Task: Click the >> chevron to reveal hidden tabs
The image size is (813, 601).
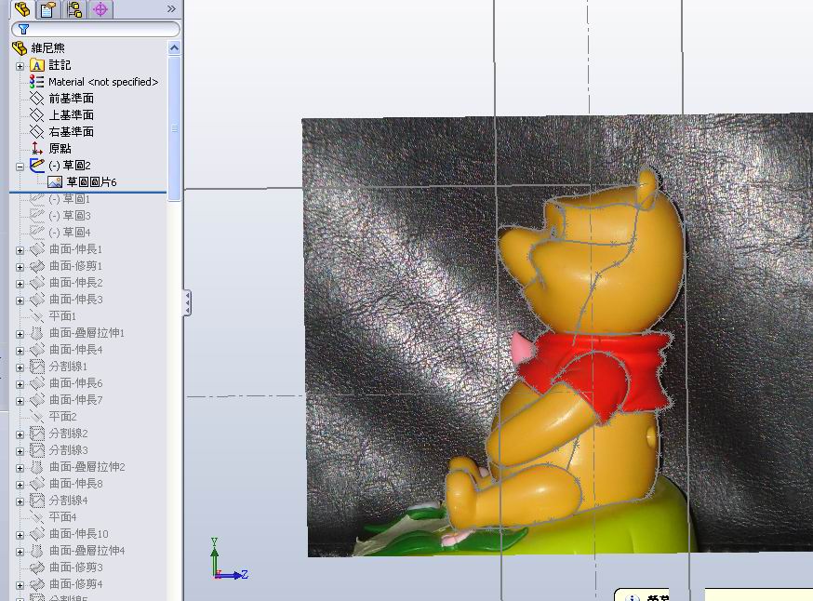Action: coord(171,9)
